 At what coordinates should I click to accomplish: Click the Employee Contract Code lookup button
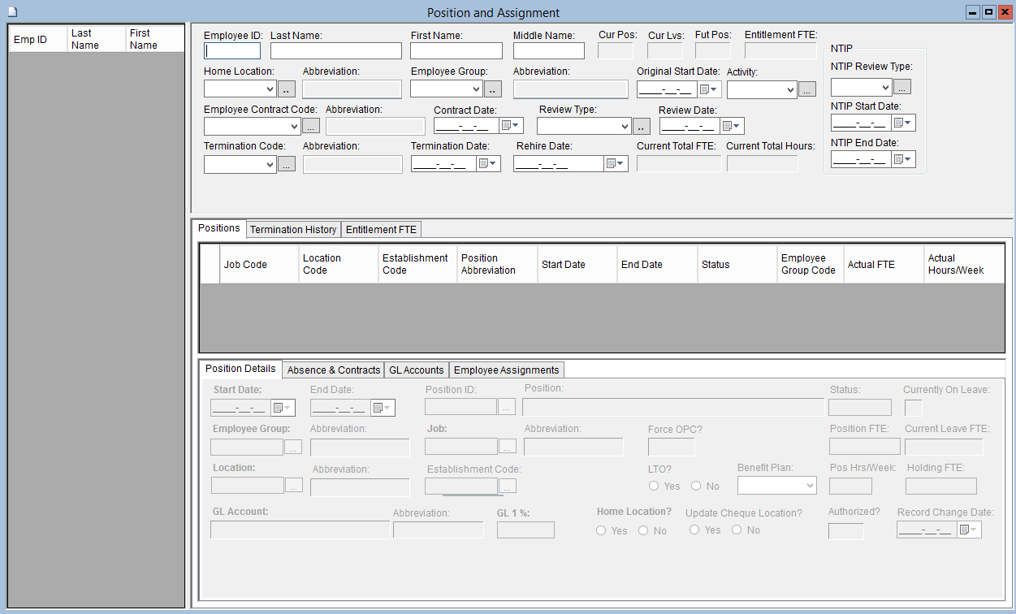coord(311,126)
